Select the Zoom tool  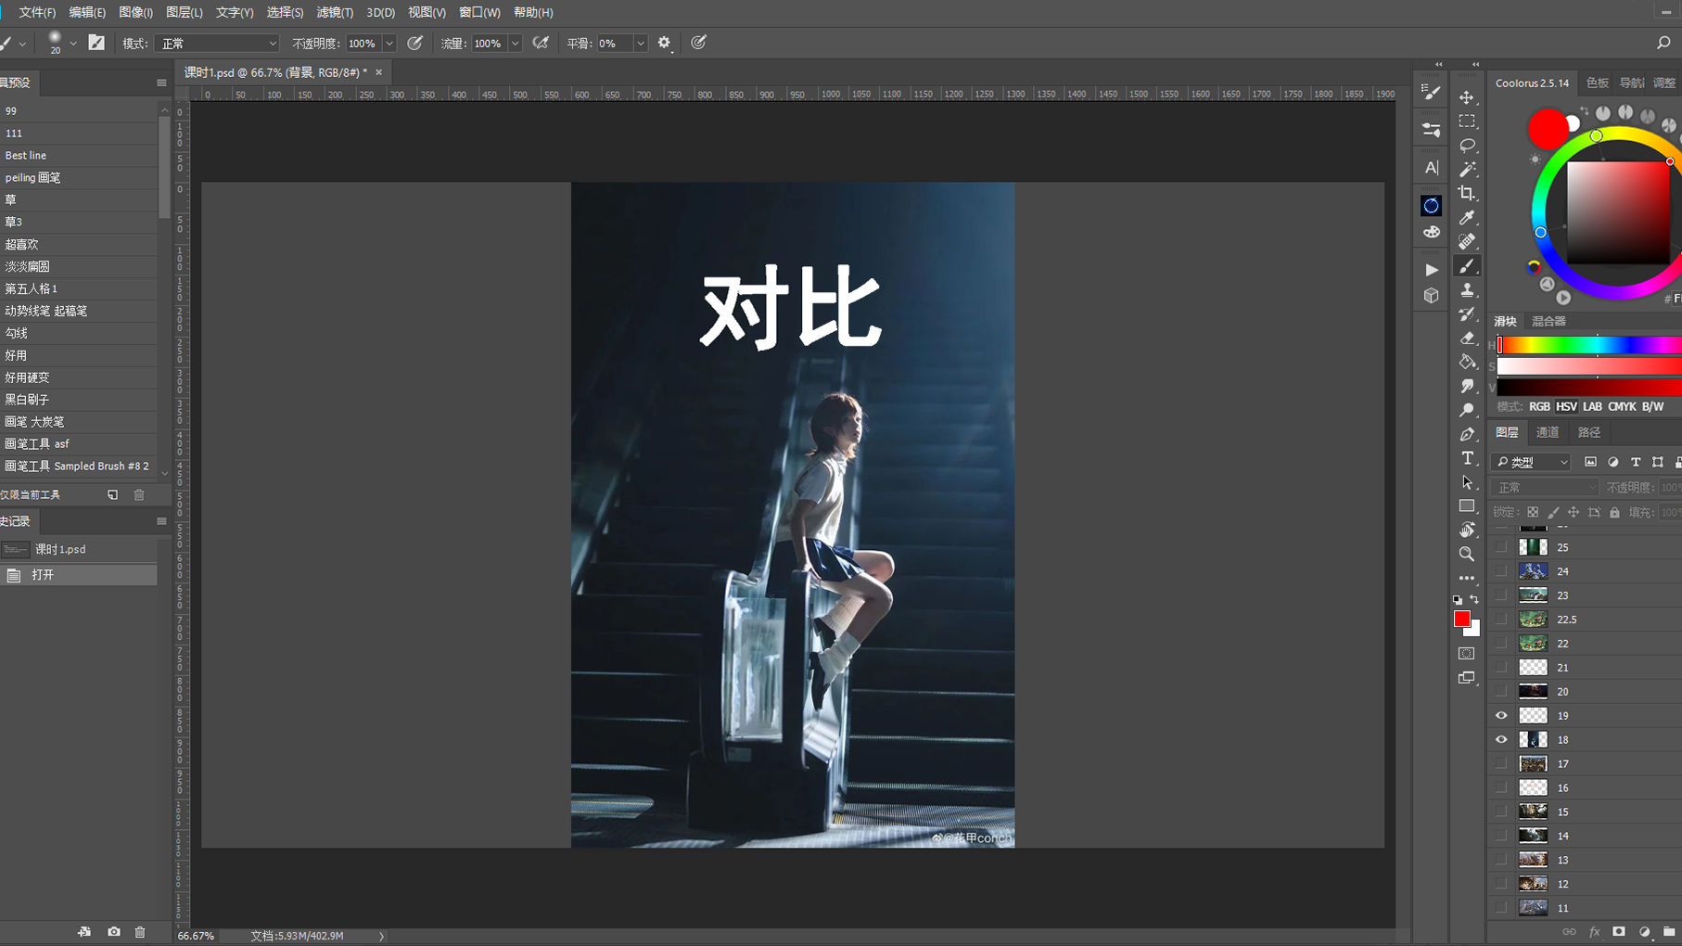pyautogui.click(x=1467, y=554)
